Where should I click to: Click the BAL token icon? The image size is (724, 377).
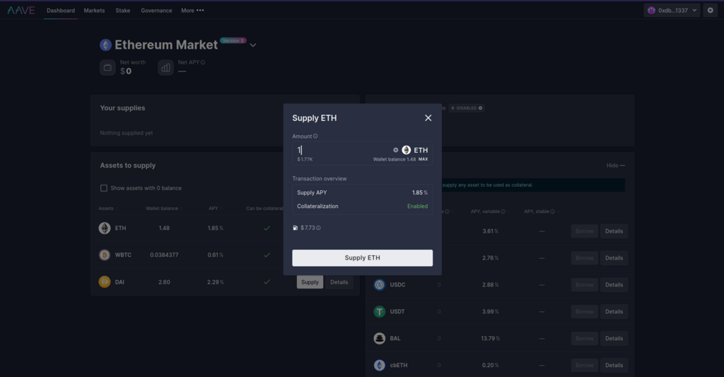380,338
